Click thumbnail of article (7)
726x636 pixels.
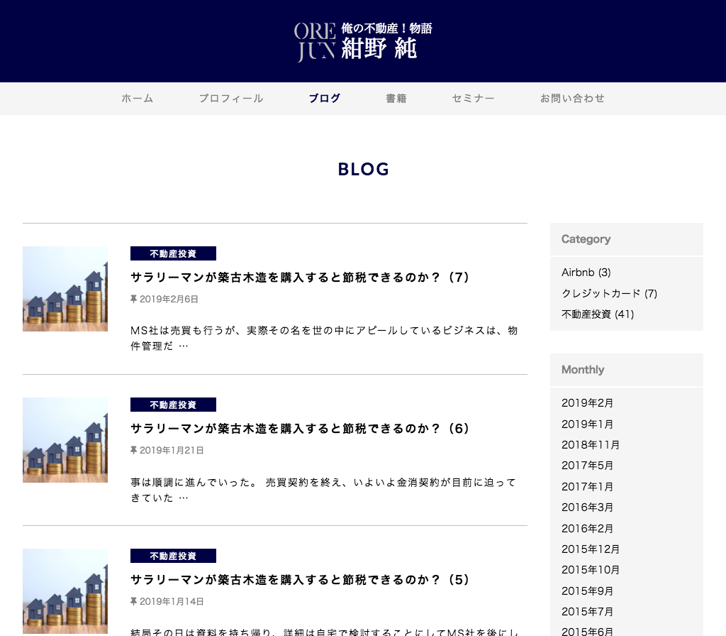pos(65,289)
